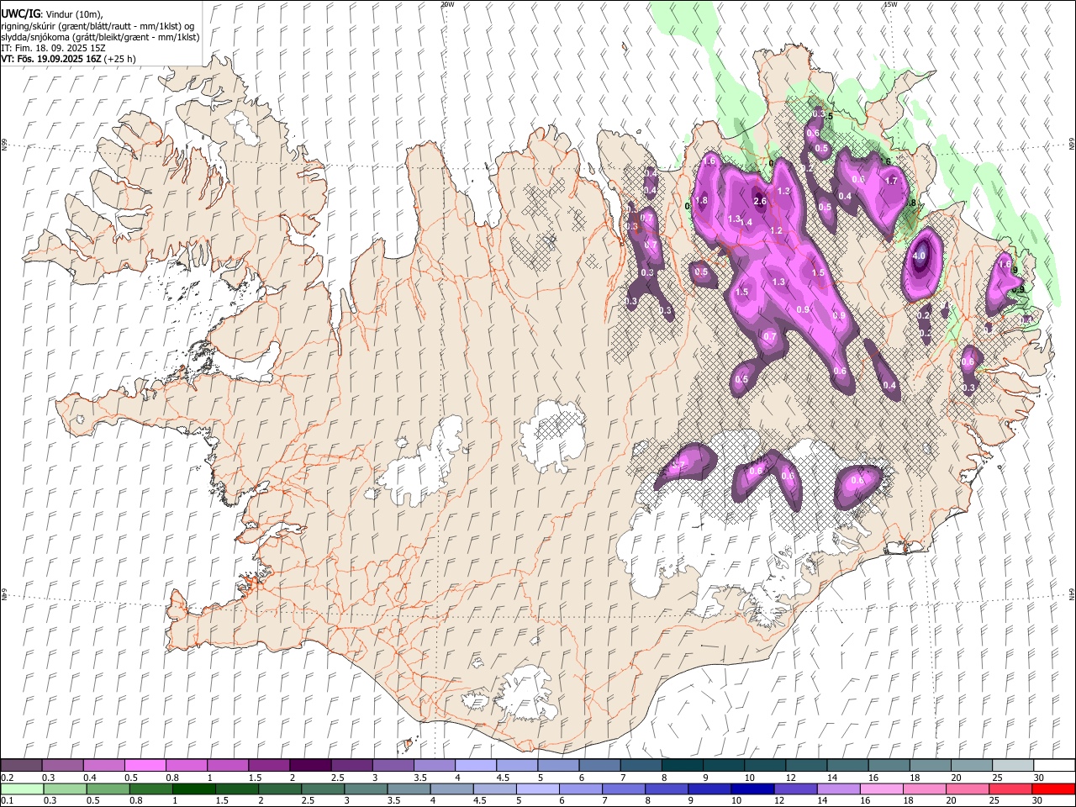1076x807 pixels.
Task: Click the 15W longitude label at top
Action: (x=890, y=4)
